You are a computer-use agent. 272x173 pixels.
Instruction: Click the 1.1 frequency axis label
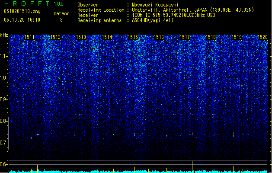[3, 56]
